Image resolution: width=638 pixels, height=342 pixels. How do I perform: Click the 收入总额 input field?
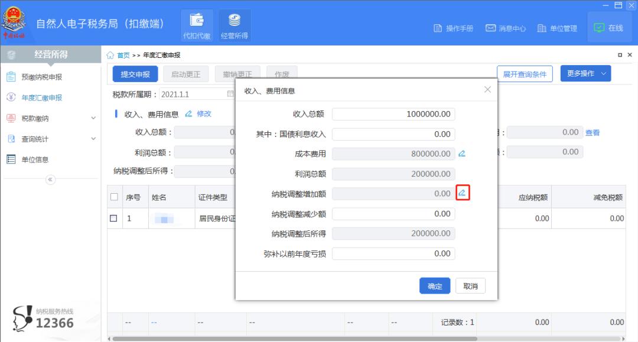click(x=394, y=114)
